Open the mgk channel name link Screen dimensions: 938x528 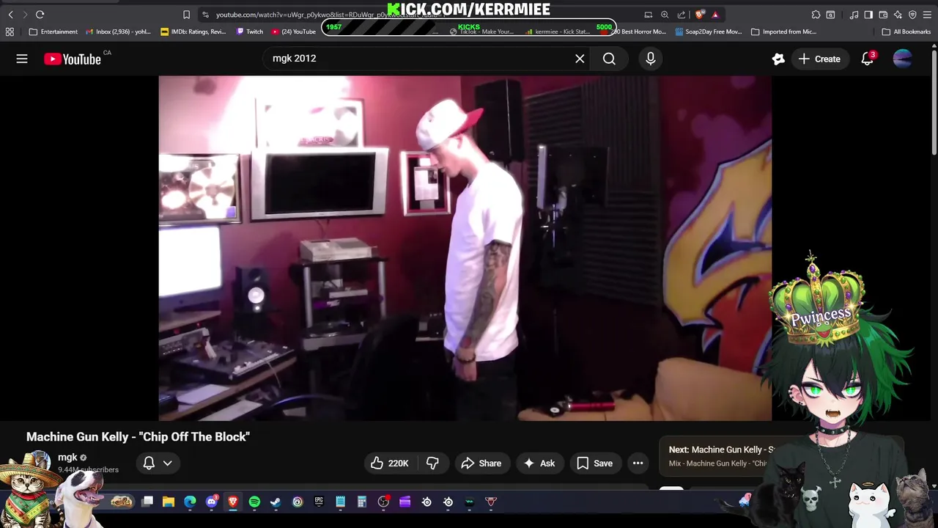tap(67, 457)
